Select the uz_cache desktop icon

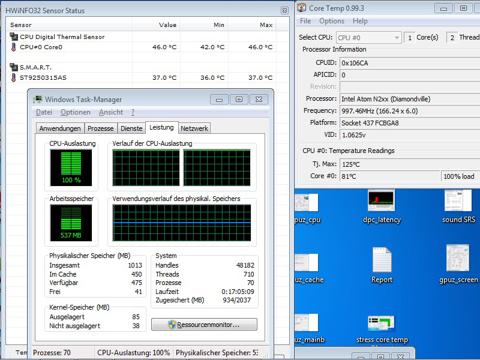[308, 268]
